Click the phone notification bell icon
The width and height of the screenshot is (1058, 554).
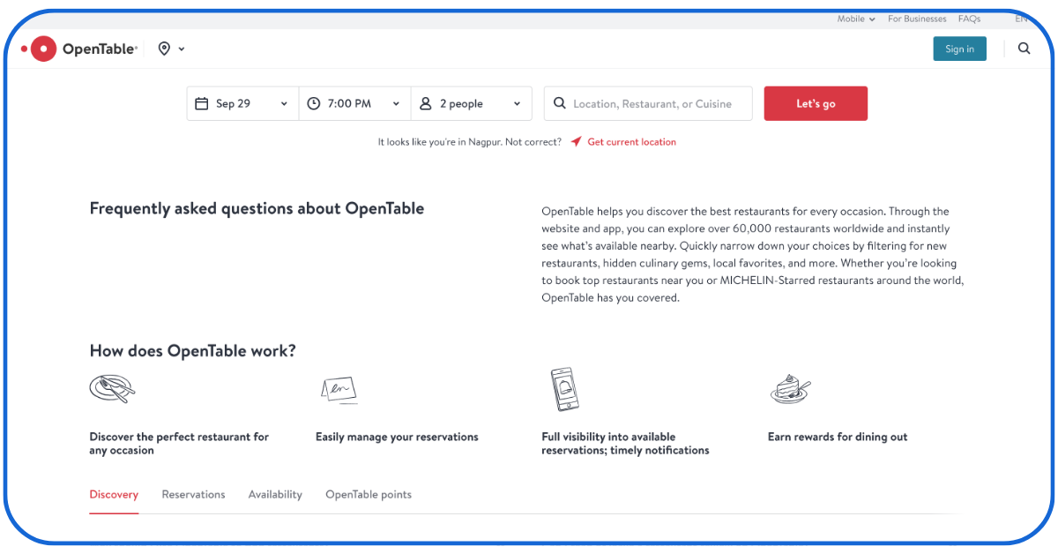(564, 389)
